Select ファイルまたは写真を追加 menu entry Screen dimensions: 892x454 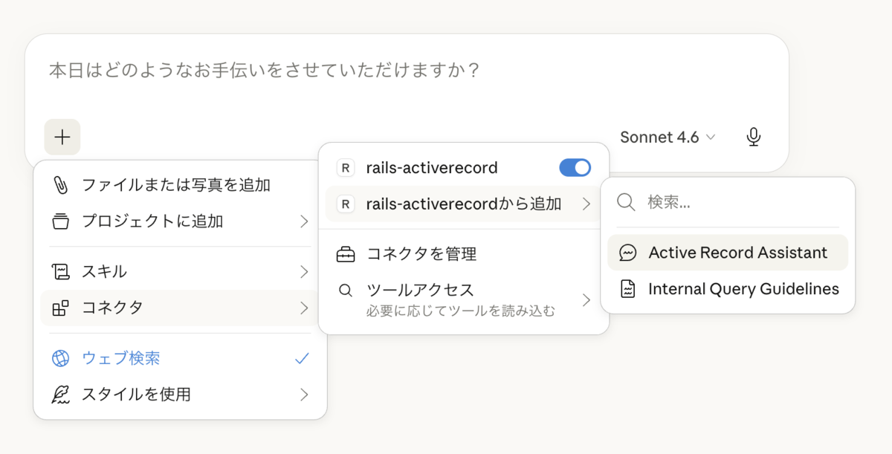point(180,185)
